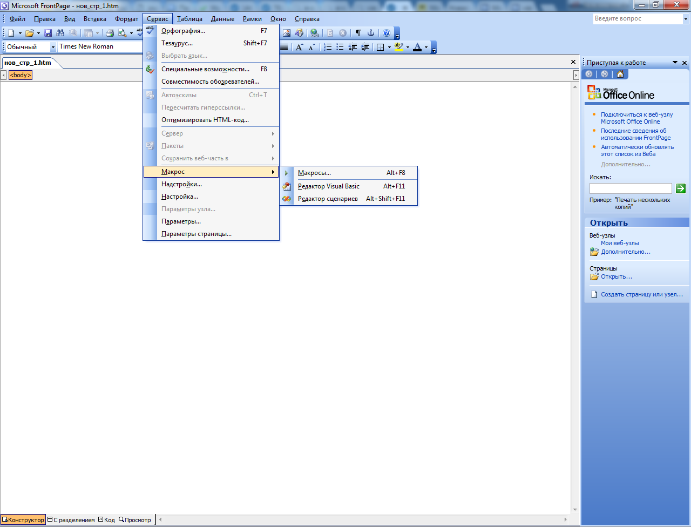Click the Accessibility menu item icon
The image size is (691, 527).
tap(150, 69)
